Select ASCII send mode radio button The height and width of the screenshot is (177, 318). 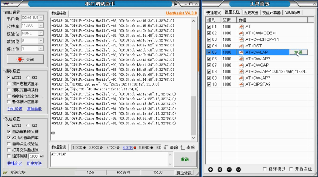pyautogui.click(x=9, y=125)
